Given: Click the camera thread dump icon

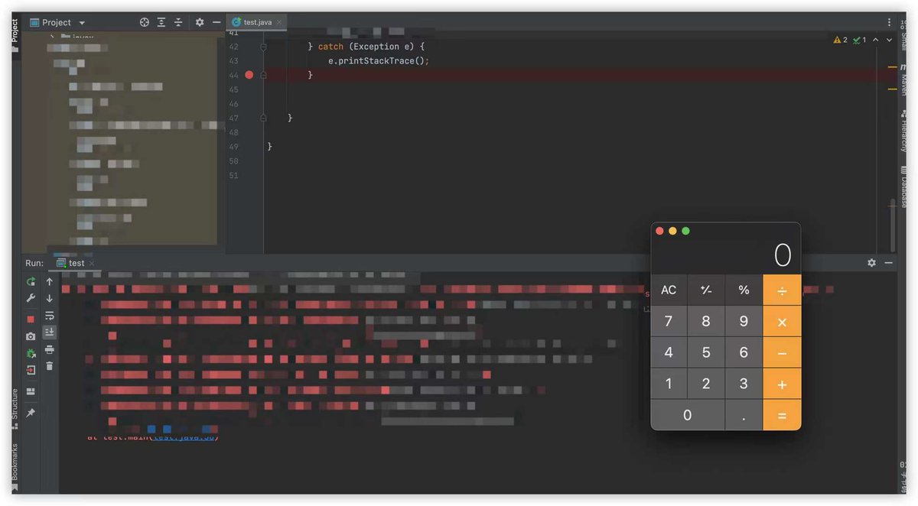Looking at the screenshot, I should tap(31, 336).
